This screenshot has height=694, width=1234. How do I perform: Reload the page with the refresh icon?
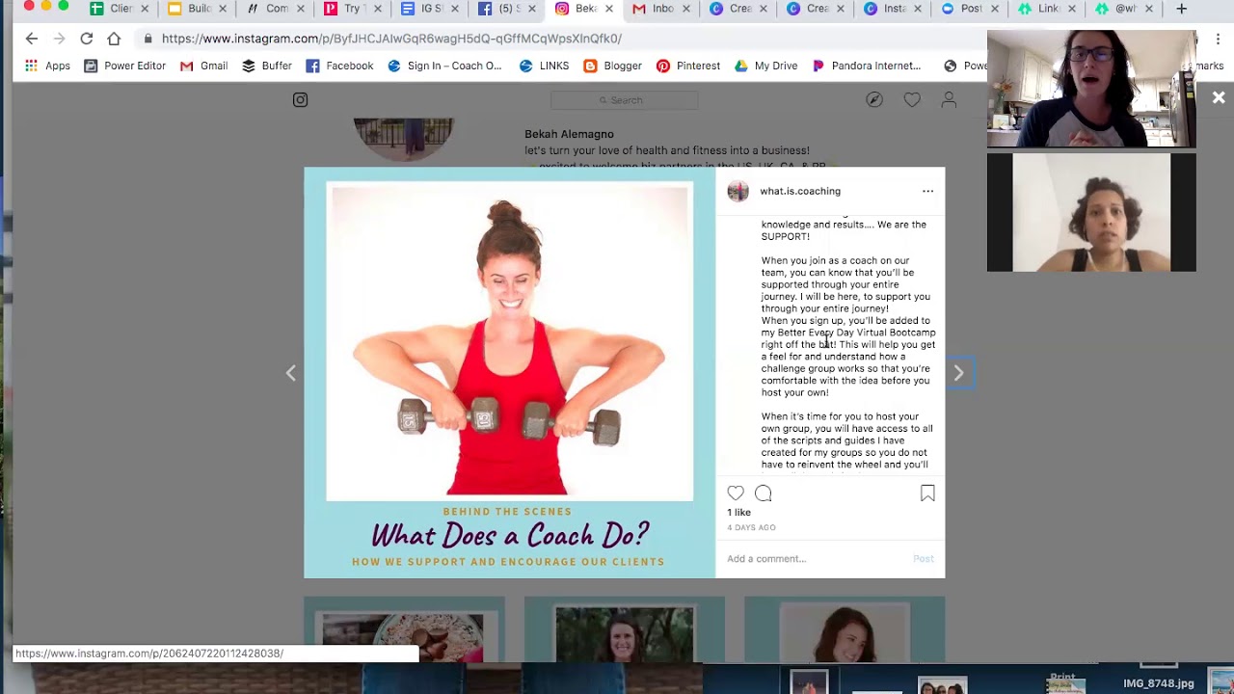click(87, 39)
